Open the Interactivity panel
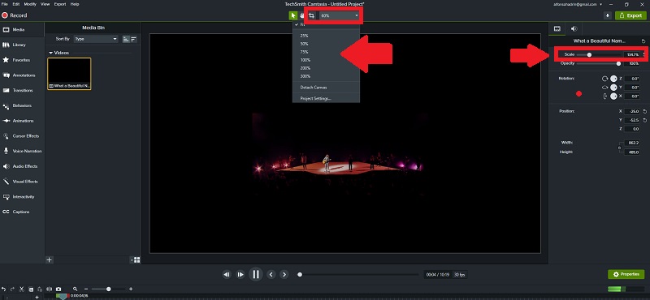 click(22, 196)
